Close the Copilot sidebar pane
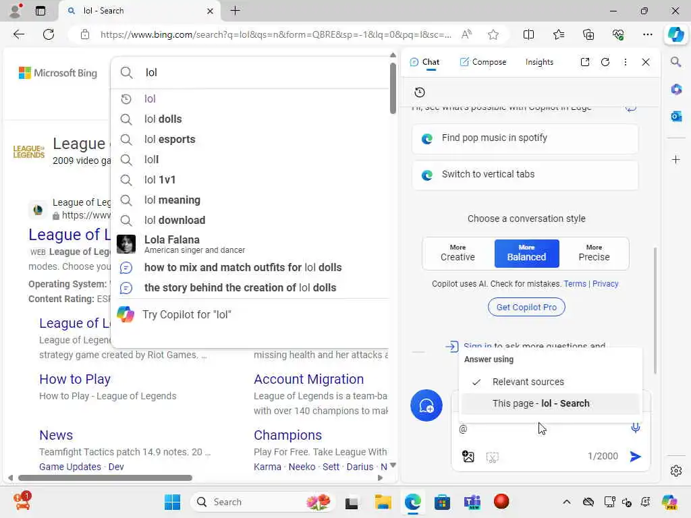The image size is (691, 518). tap(646, 62)
